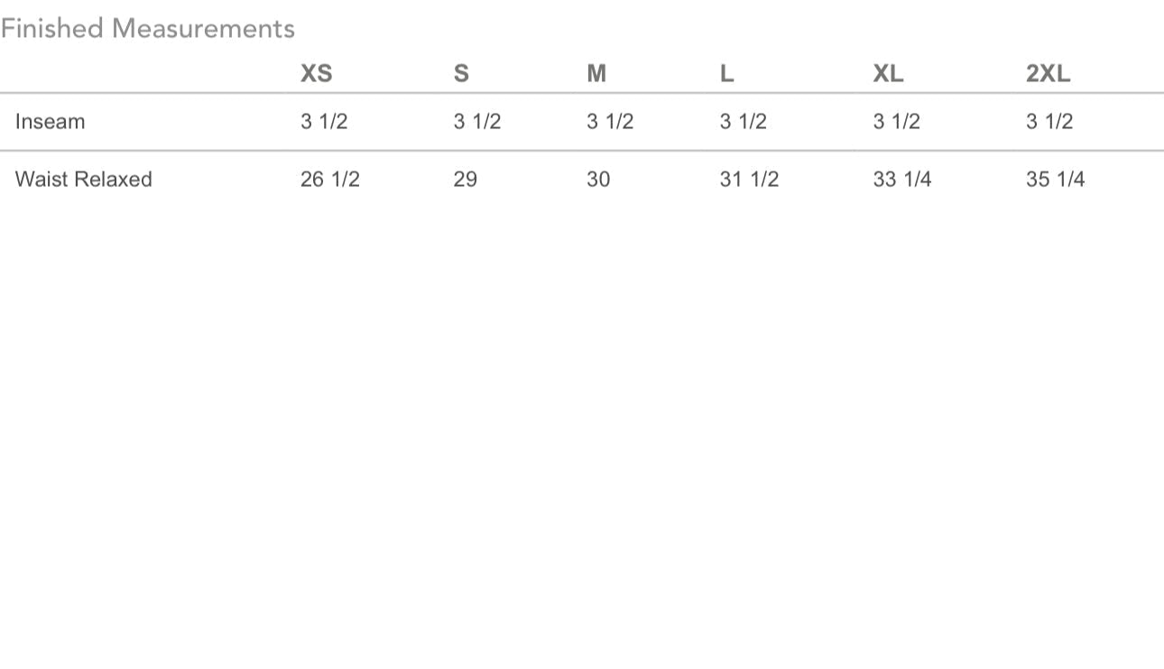Select the 2XL size column header

click(1048, 74)
